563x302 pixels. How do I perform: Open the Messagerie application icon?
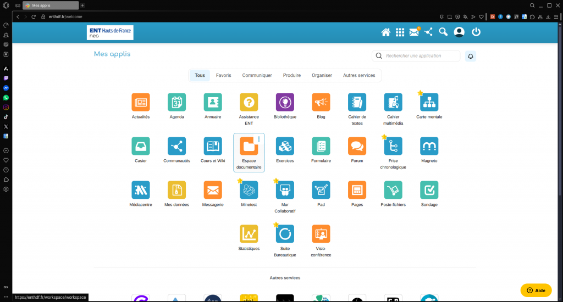213,190
